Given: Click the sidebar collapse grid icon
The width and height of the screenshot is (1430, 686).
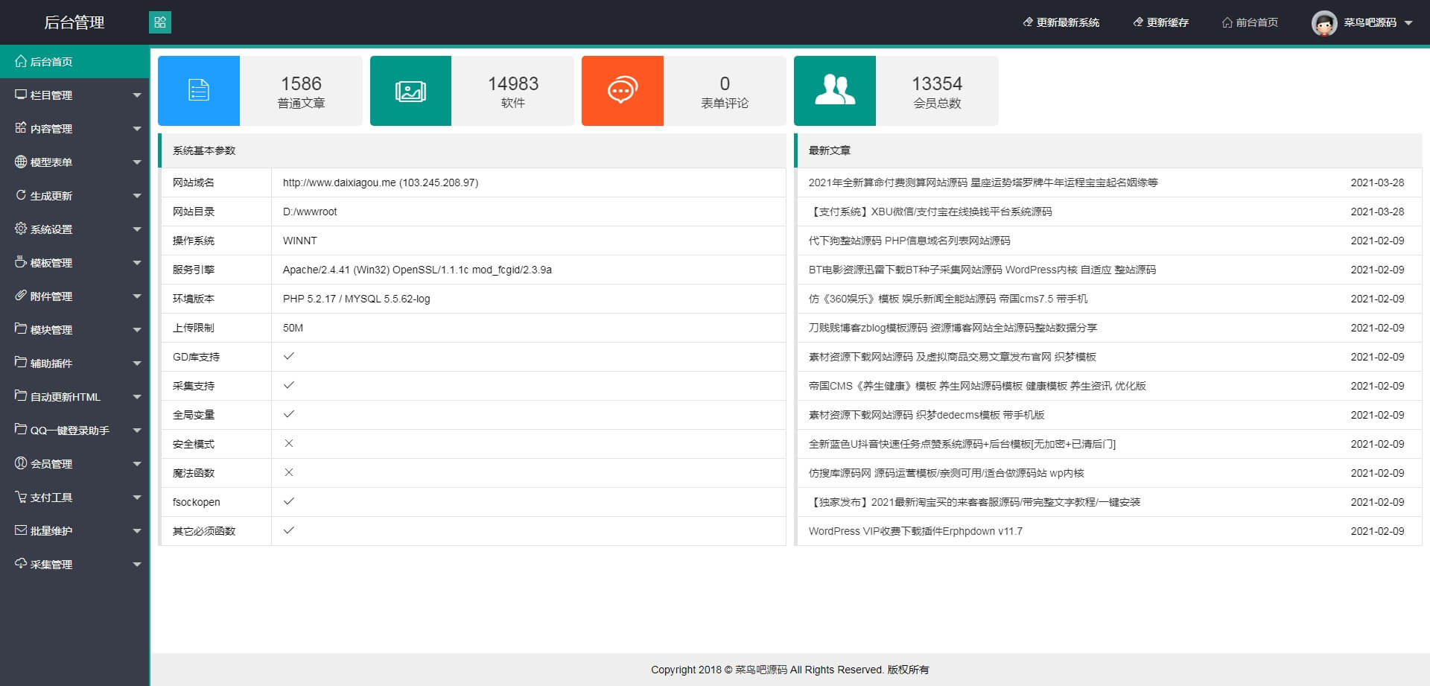Looking at the screenshot, I should coord(160,22).
